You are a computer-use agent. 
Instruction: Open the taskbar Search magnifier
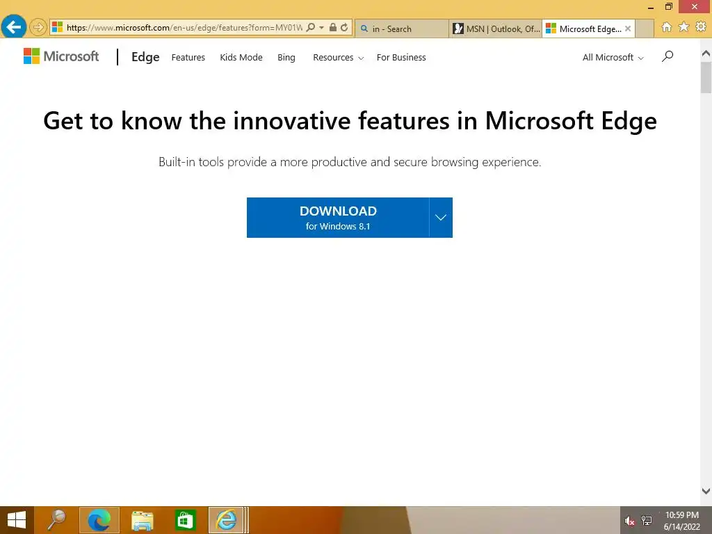pos(56,520)
